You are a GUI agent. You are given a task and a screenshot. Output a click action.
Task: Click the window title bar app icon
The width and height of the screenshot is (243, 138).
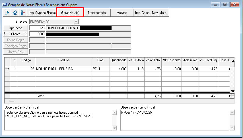click(x=4, y=5)
